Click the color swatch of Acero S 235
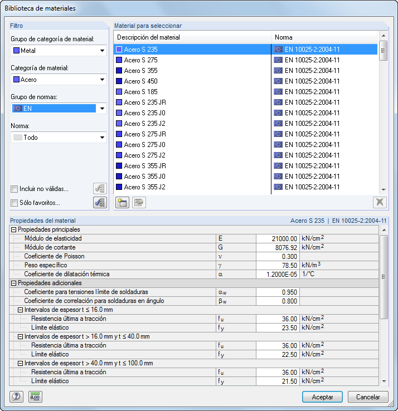The height and width of the screenshot is (411, 398). (119, 49)
